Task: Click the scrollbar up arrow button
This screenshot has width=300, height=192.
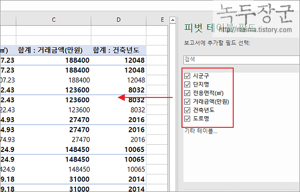Action: (x=173, y=20)
